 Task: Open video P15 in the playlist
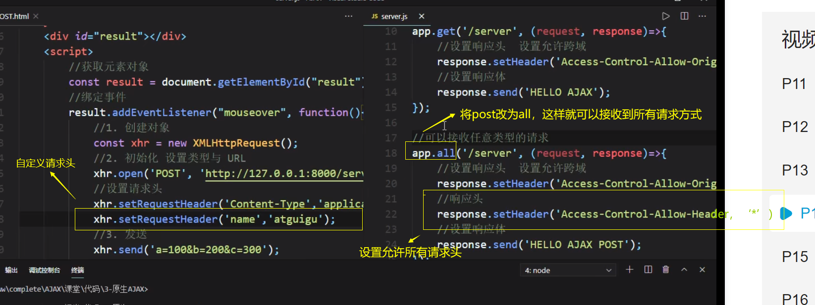pos(795,257)
